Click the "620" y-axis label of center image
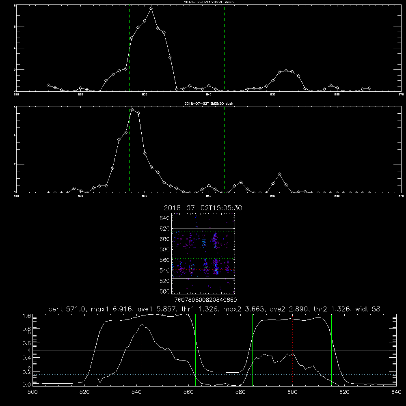The height and width of the screenshot is (406, 406). click(164, 229)
